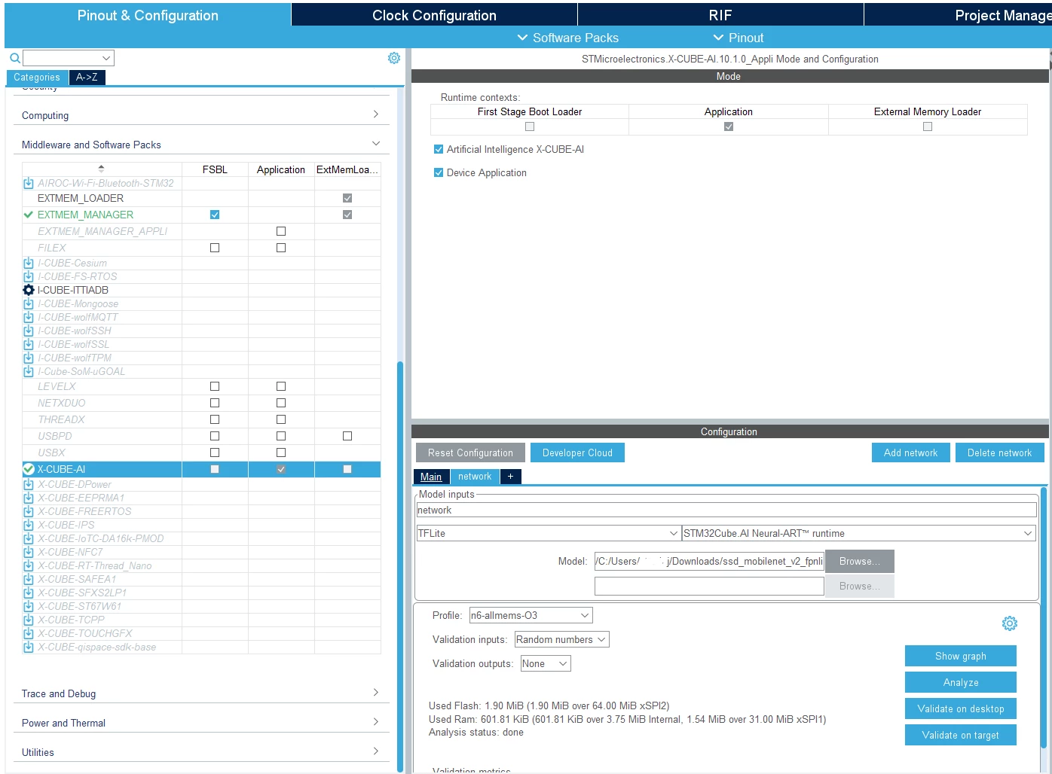This screenshot has height=774, width=1052.
Task: Click download icon next to X-CUBE-FREERTOS
Action: point(29,511)
